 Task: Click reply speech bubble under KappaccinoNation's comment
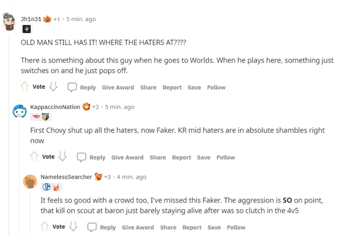[82, 157]
